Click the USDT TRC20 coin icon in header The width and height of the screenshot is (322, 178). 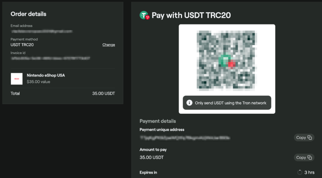145,15
